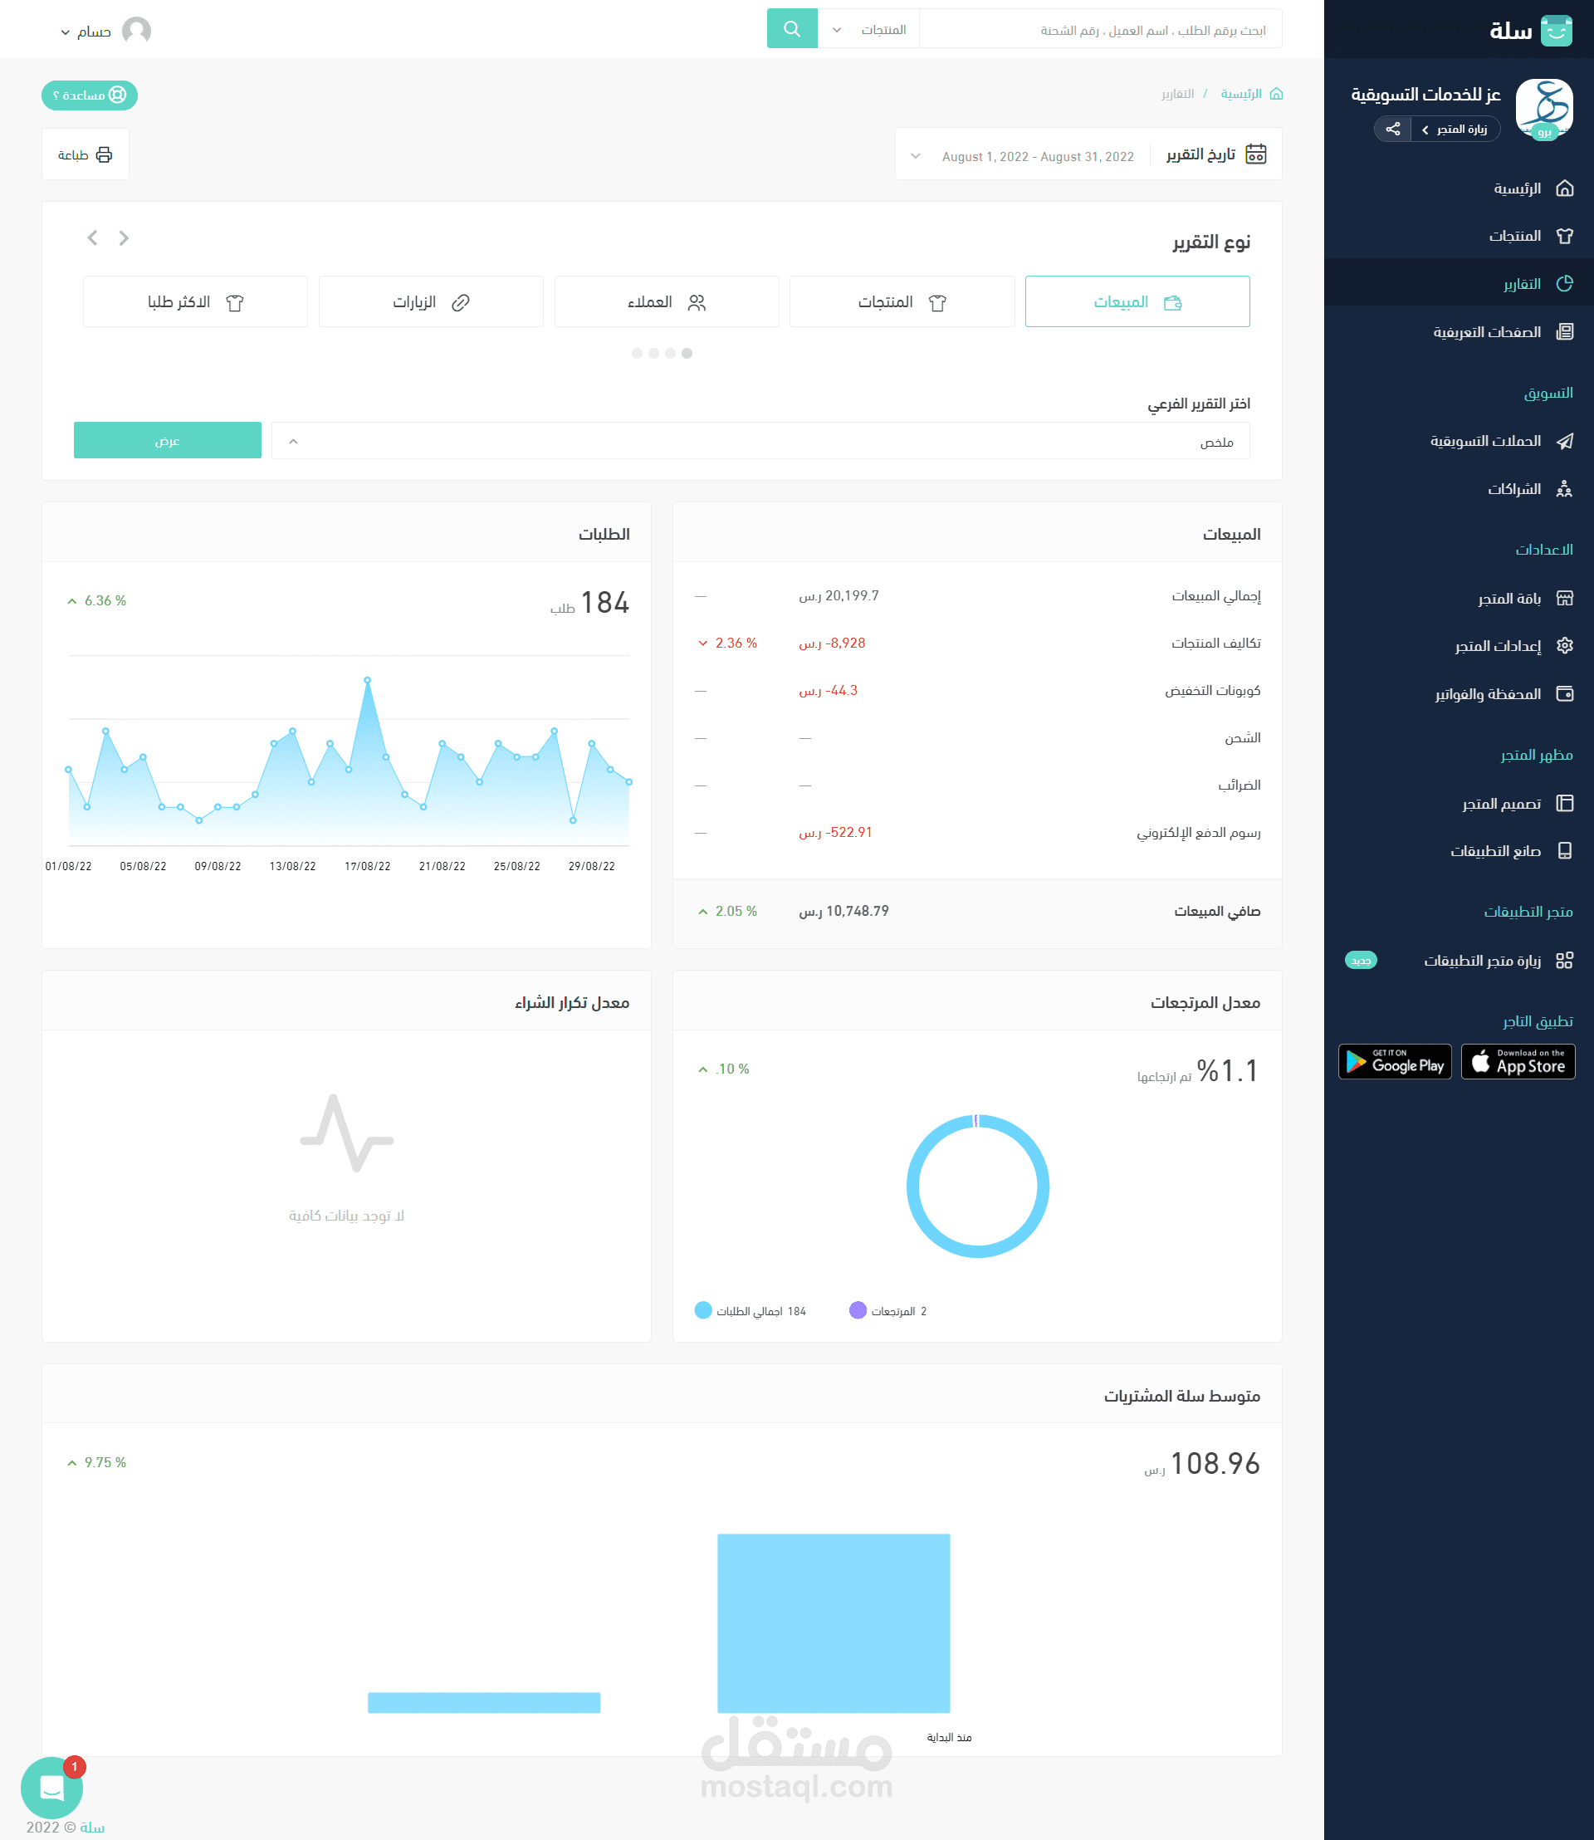Click the report carousel right arrow

tap(124, 237)
